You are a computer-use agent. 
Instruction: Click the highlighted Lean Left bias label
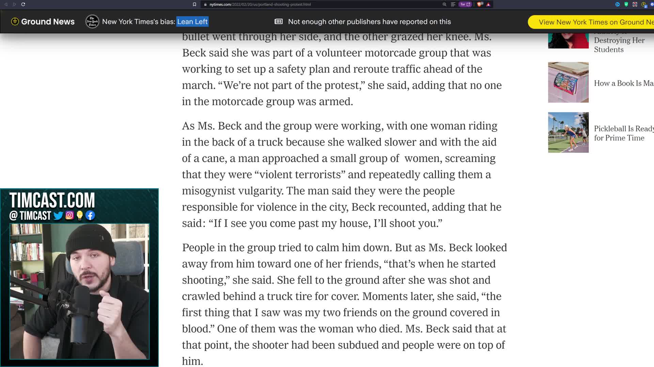[x=192, y=22]
